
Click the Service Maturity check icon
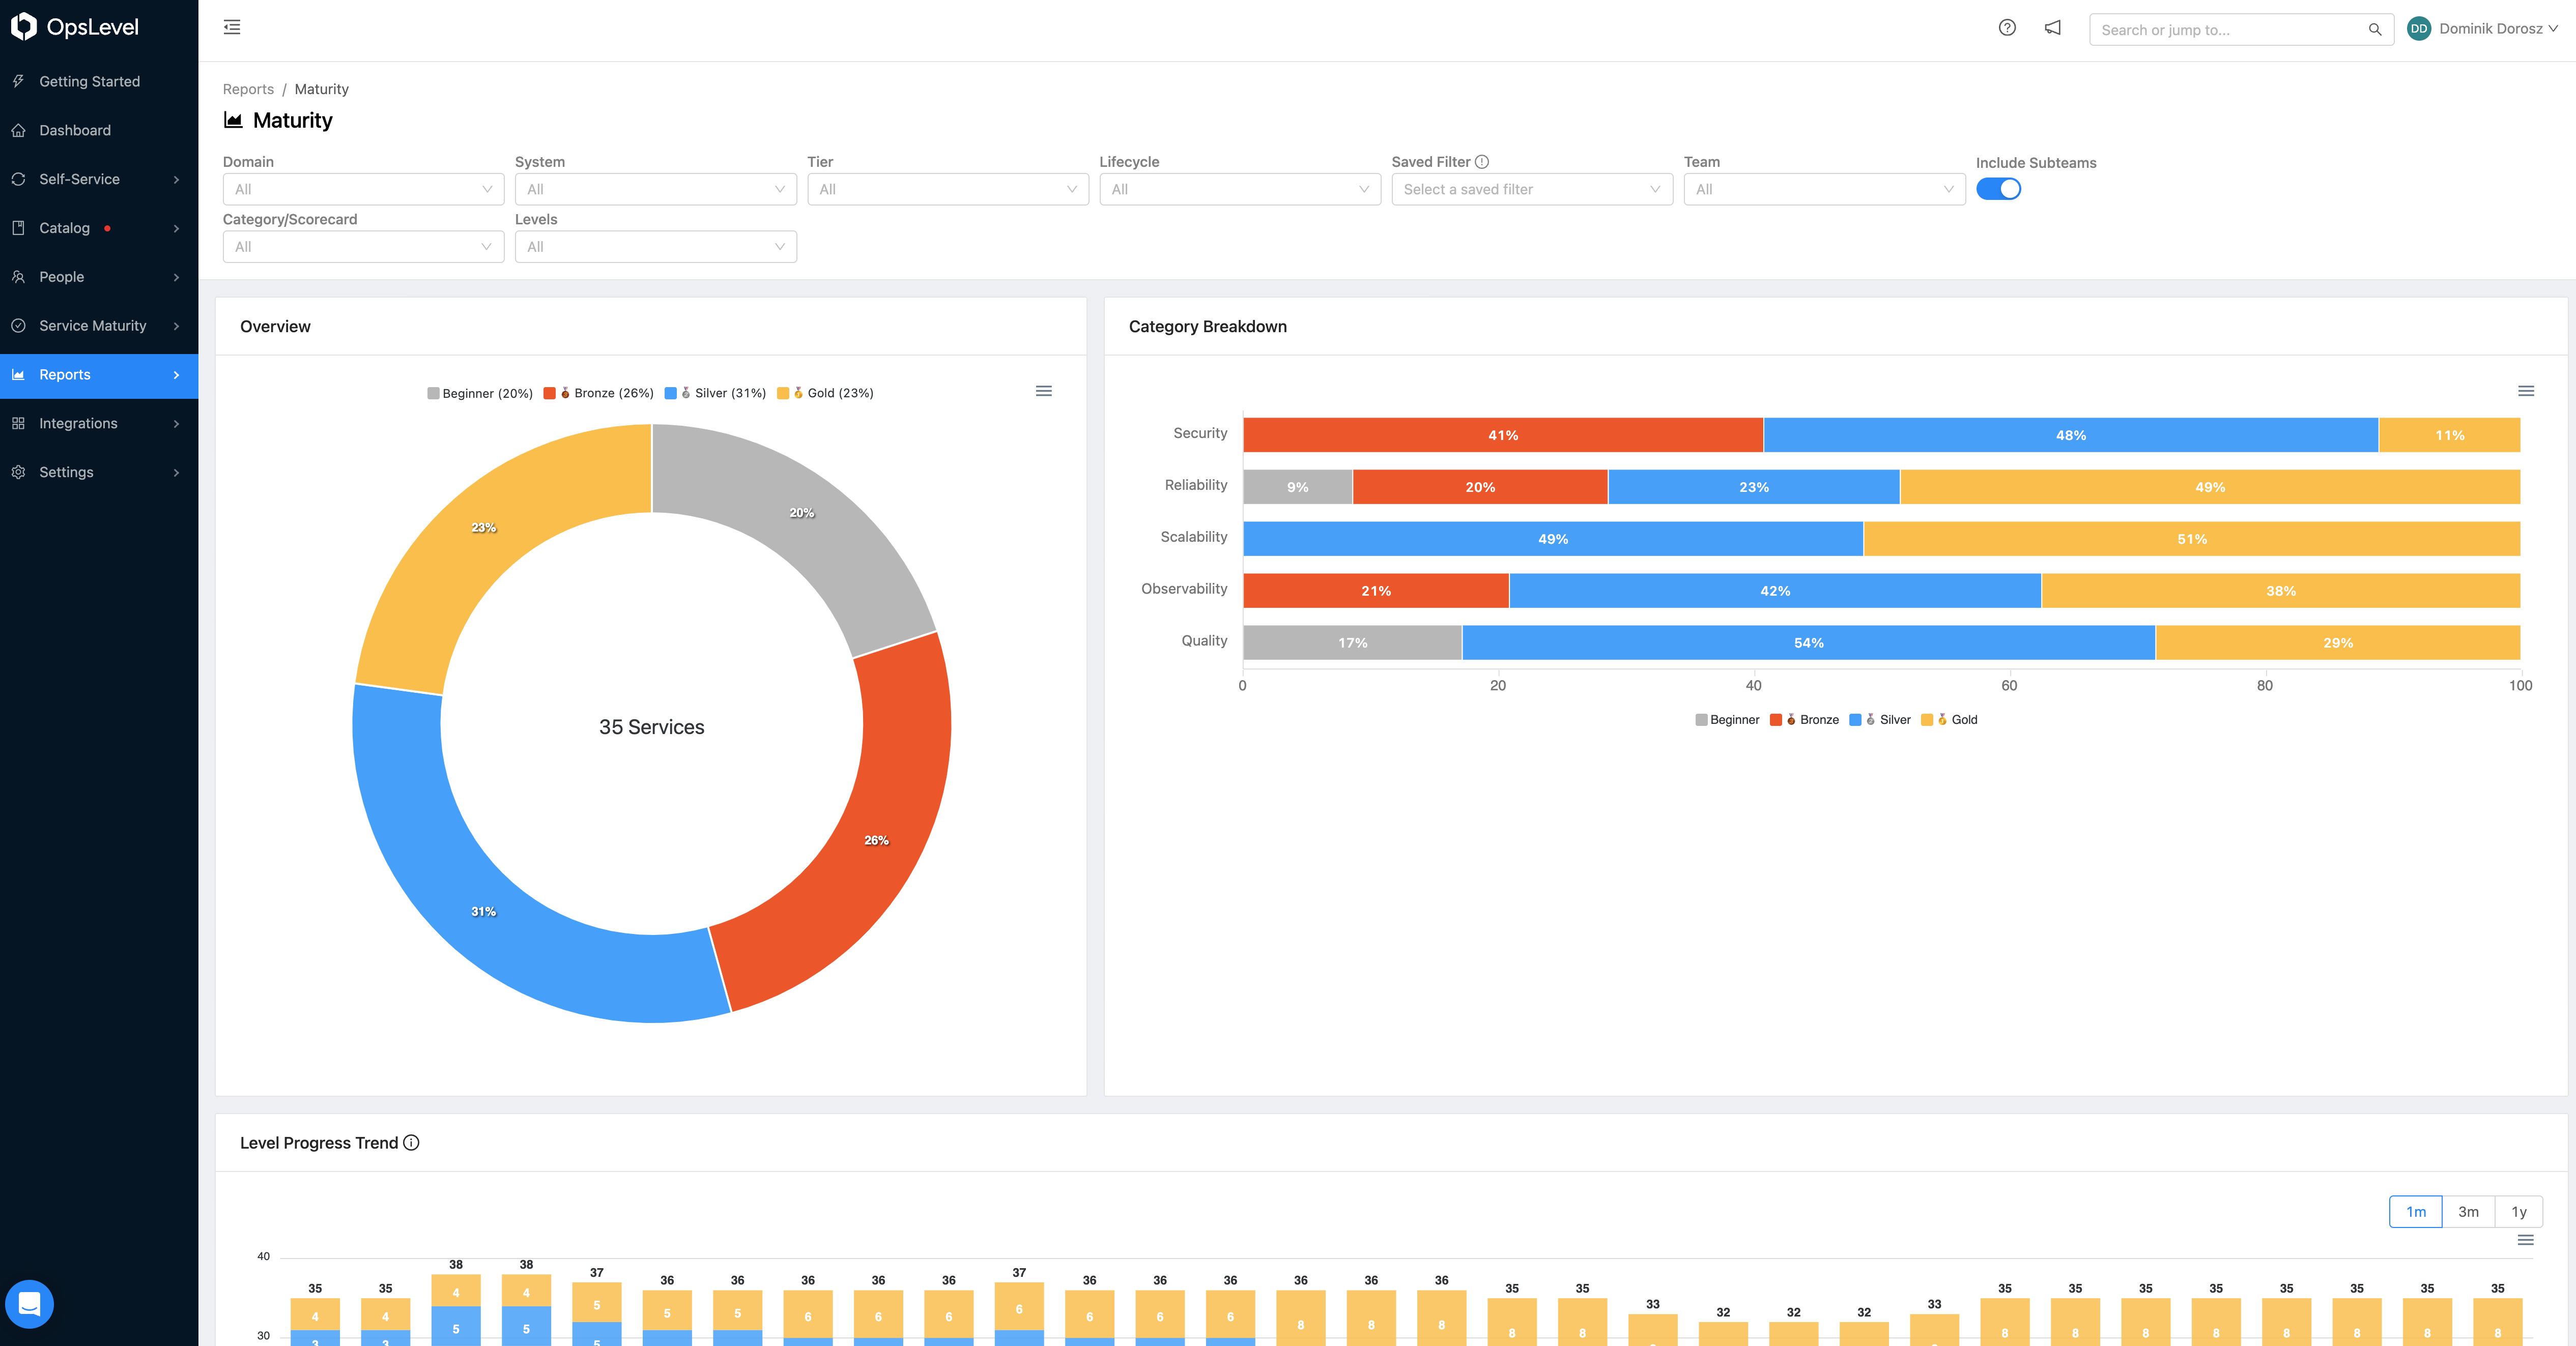[x=18, y=326]
